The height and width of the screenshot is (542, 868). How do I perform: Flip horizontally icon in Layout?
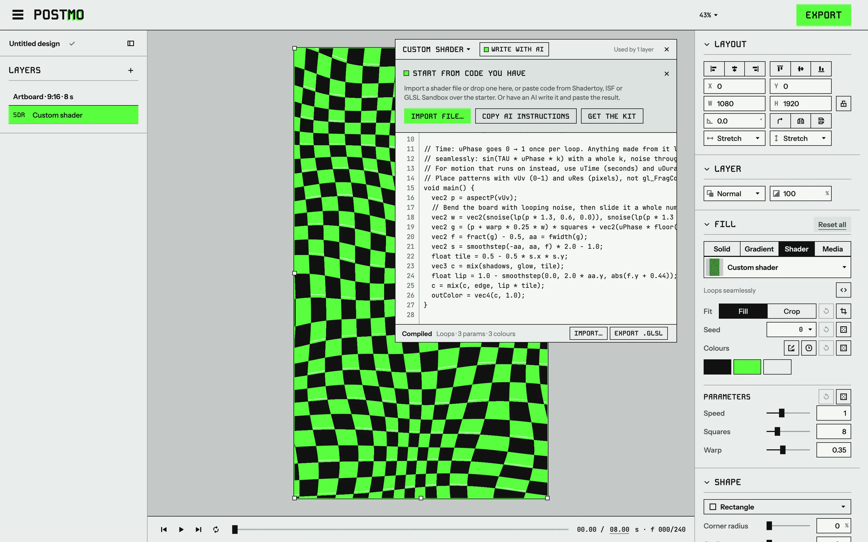point(800,121)
